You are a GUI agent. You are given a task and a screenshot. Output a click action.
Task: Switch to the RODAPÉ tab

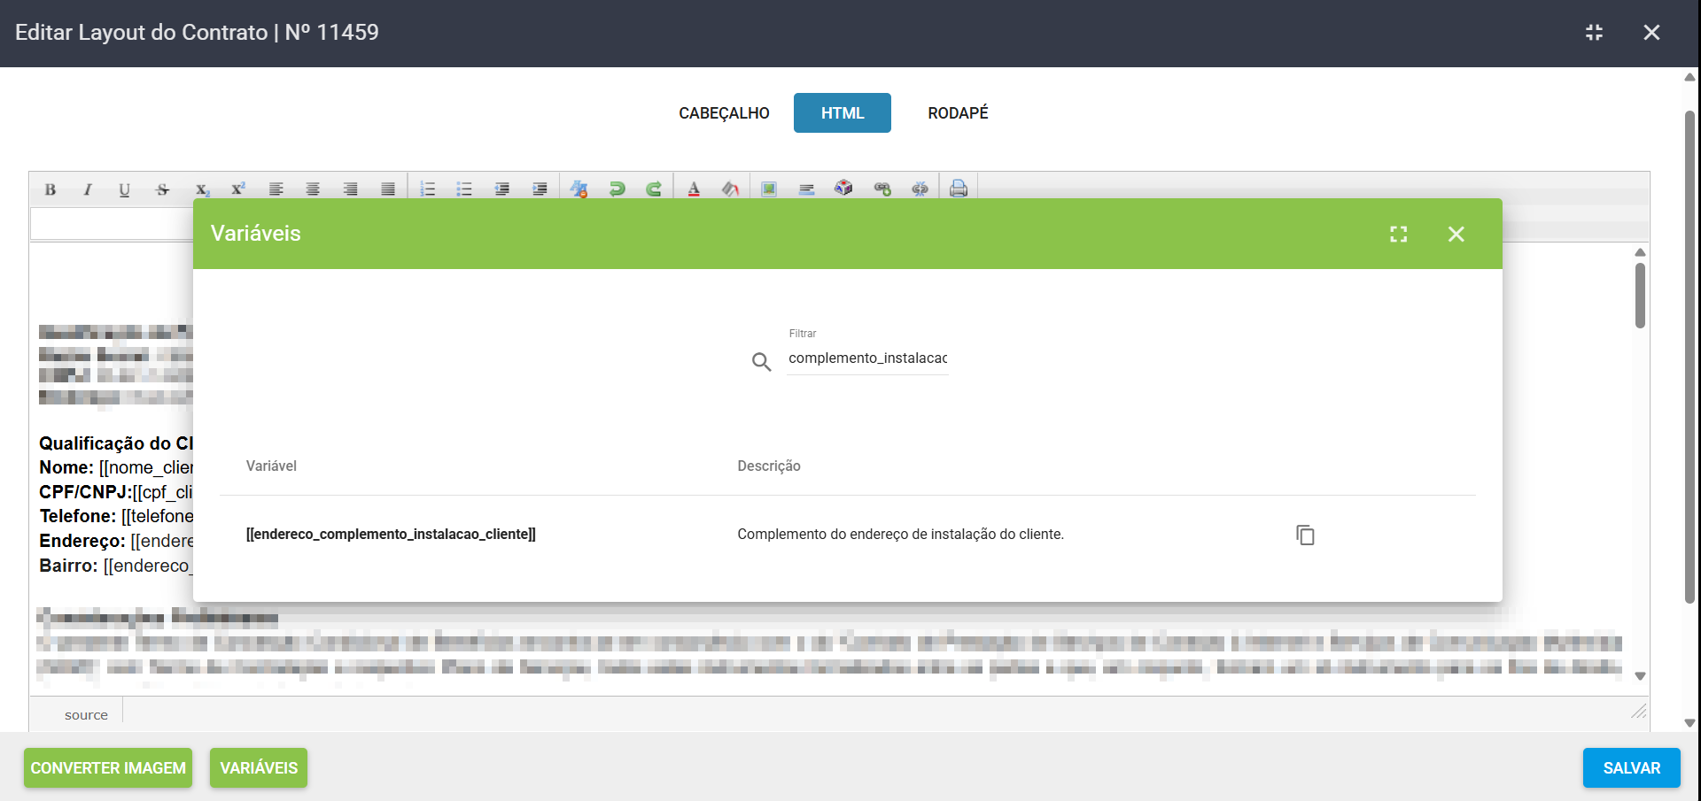pyautogui.click(x=958, y=113)
